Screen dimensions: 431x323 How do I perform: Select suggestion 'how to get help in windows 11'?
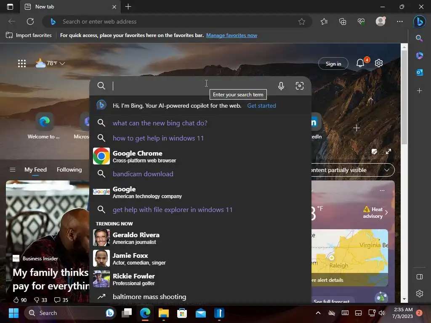click(x=200, y=138)
